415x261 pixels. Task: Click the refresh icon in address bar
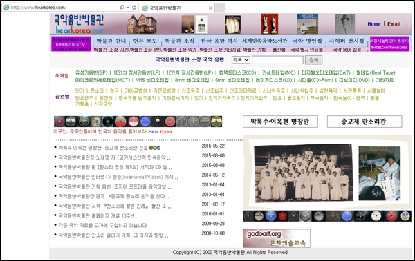click(x=134, y=8)
